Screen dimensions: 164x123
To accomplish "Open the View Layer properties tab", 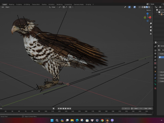I will point(155,57).
